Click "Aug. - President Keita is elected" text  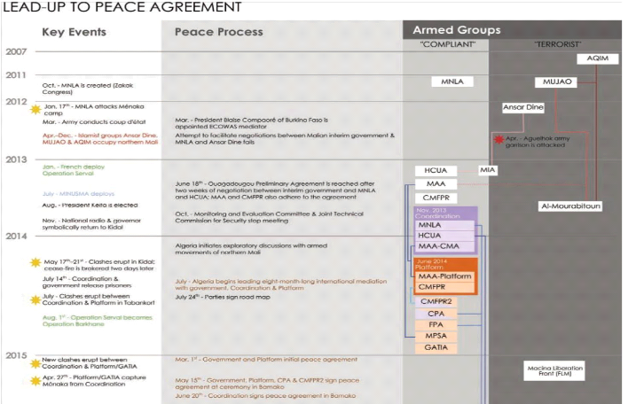coord(90,206)
